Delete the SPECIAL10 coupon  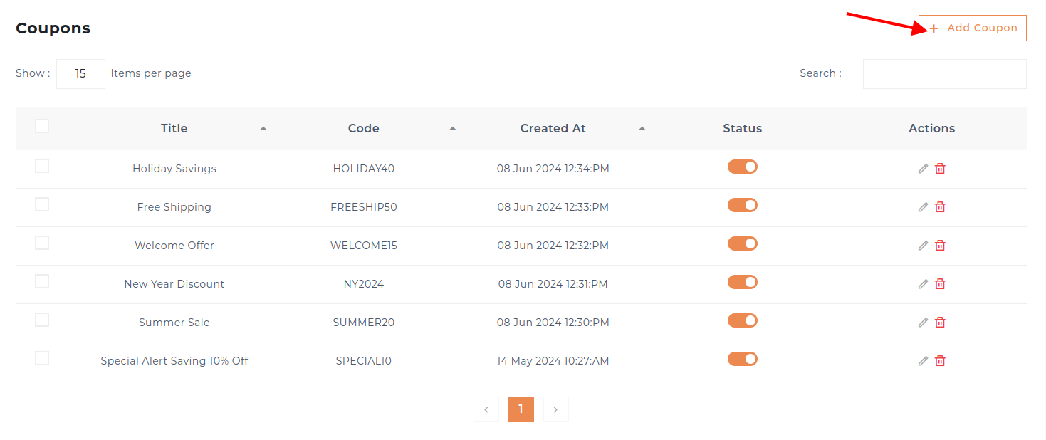(940, 361)
